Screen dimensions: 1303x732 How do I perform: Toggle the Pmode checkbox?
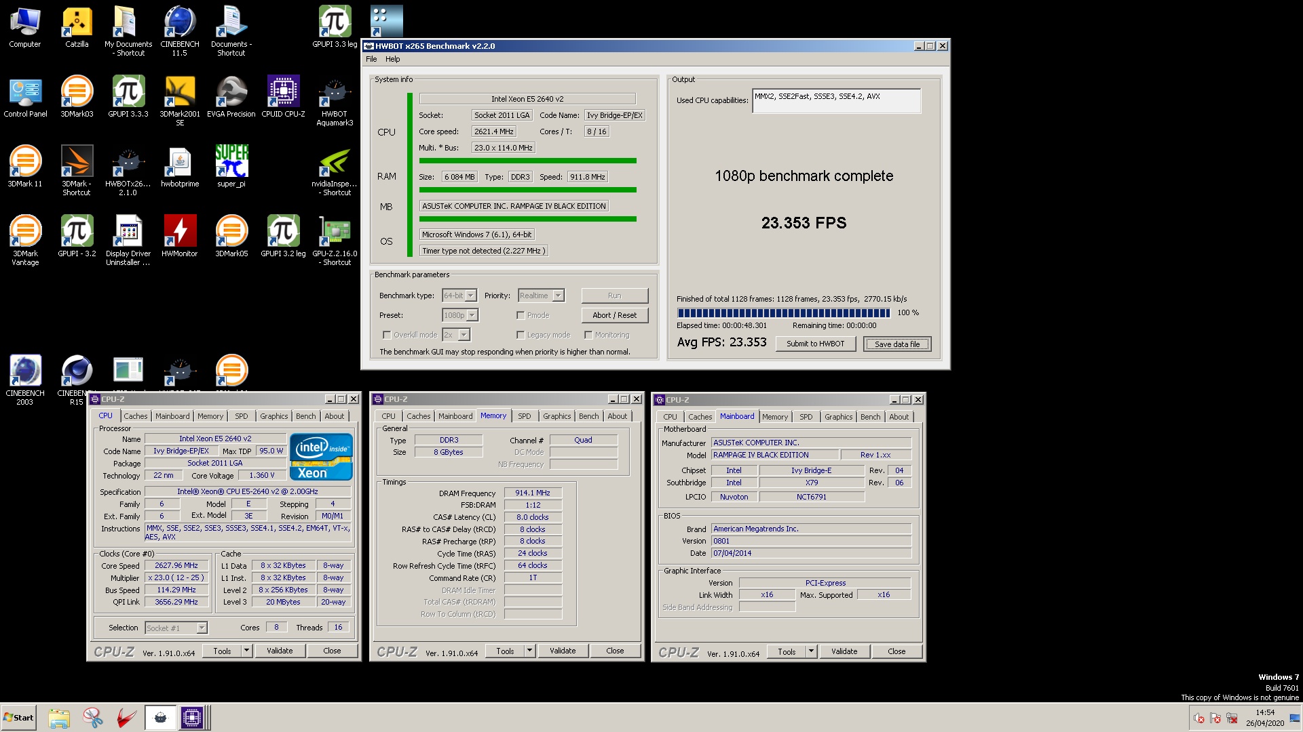pos(521,315)
